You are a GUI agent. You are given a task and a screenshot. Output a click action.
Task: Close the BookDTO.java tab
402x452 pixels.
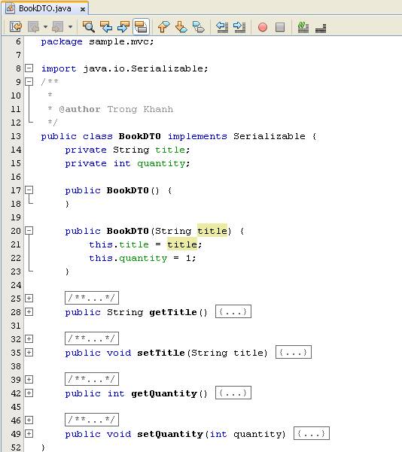[x=83, y=9]
